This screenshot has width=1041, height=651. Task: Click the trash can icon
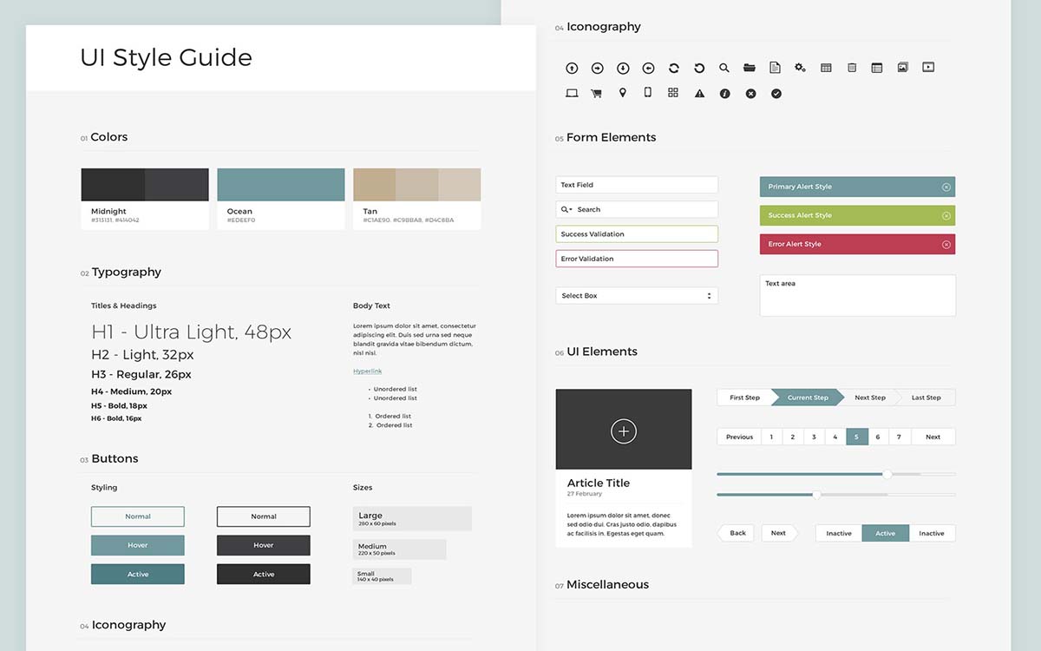pyautogui.click(x=852, y=68)
